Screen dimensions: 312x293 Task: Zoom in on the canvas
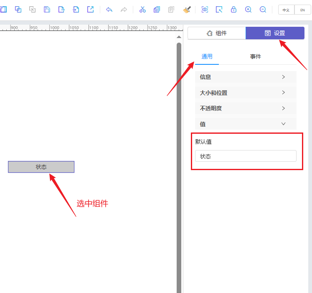[x=248, y=9]
